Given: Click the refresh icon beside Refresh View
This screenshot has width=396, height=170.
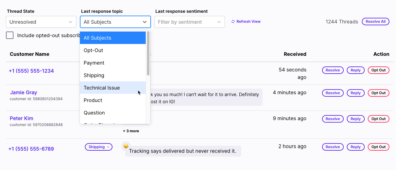Looking at the screenshot, I should [x=233, y=22].
